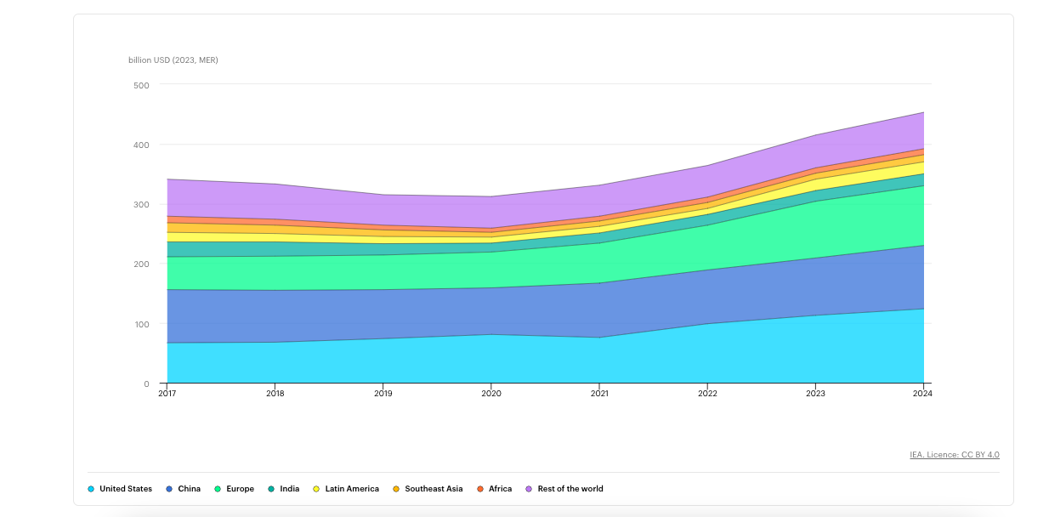Click the 2023 x-axis label
The height and width of the screenshot is (517, 1049).
point(815,394)
